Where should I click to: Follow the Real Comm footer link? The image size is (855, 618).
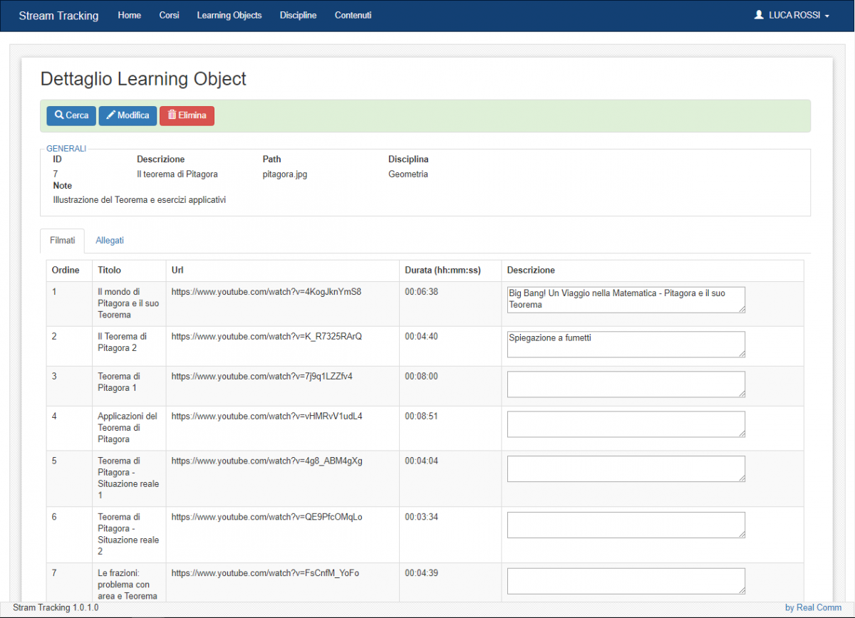(812, 608)
